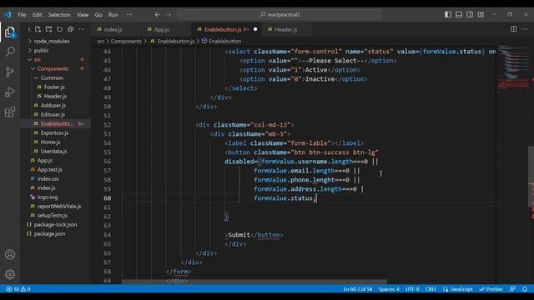Select the Enablebutton.js editor tab

pos(223,30)
